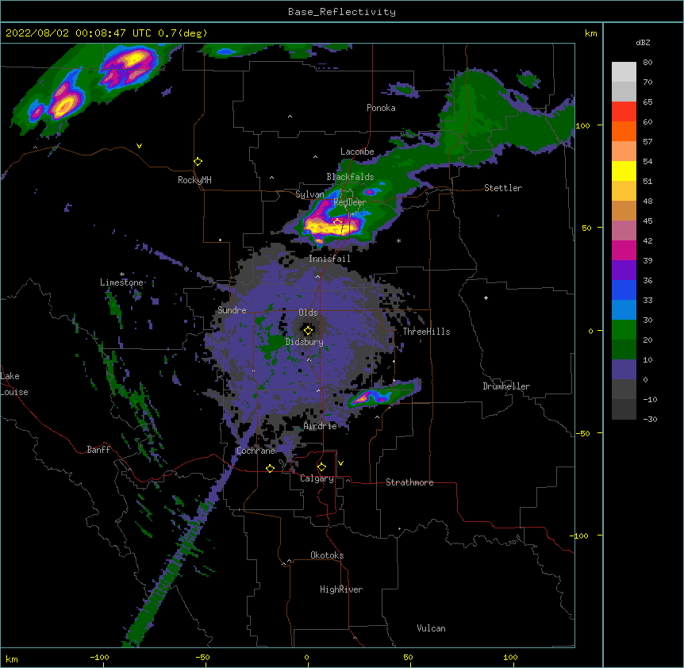The height and width of the screenshot is (668, 684).
Task: Click the RockyMH label
Action: [194, 180]
